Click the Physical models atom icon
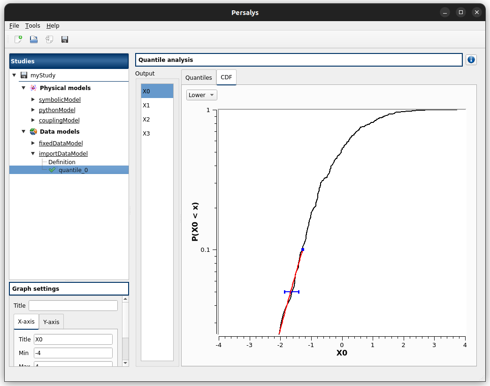The width and height of the screenshot is (490, 386). (x=33, y=88)
